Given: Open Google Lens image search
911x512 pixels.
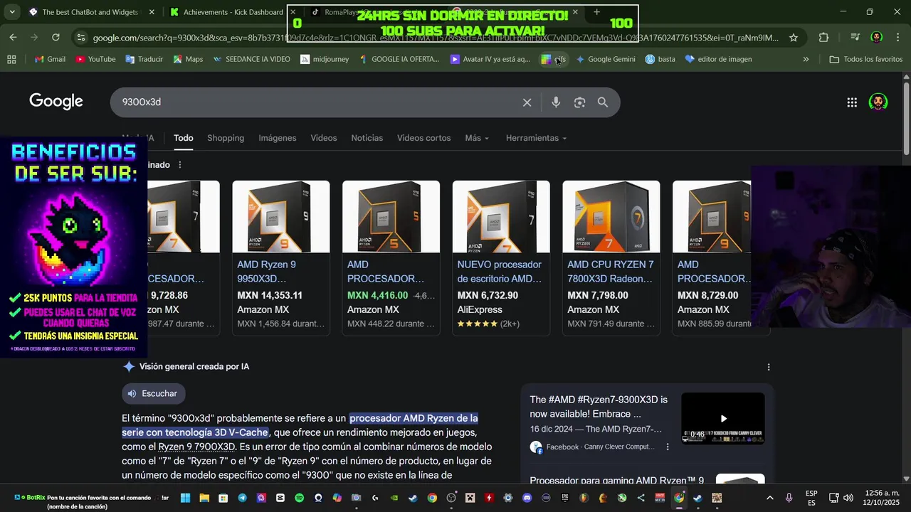Looking at the screenshot, I should click(579, 102).
